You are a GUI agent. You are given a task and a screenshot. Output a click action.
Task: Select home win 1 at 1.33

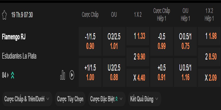[x=138, y=36]
